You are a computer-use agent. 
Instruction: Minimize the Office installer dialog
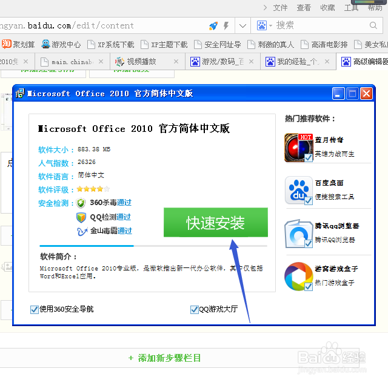338,94
